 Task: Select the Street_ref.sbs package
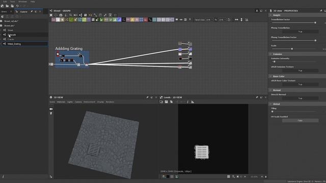tap(11, 21)
